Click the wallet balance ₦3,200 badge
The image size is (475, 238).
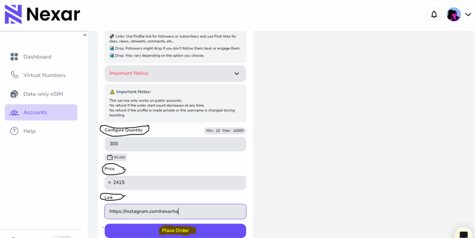pos(116,157)
